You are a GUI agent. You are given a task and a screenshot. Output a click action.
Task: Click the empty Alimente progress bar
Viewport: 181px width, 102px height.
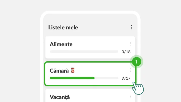point(84,52)
